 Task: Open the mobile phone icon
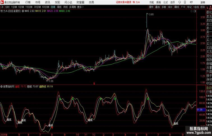click(185, 2)
